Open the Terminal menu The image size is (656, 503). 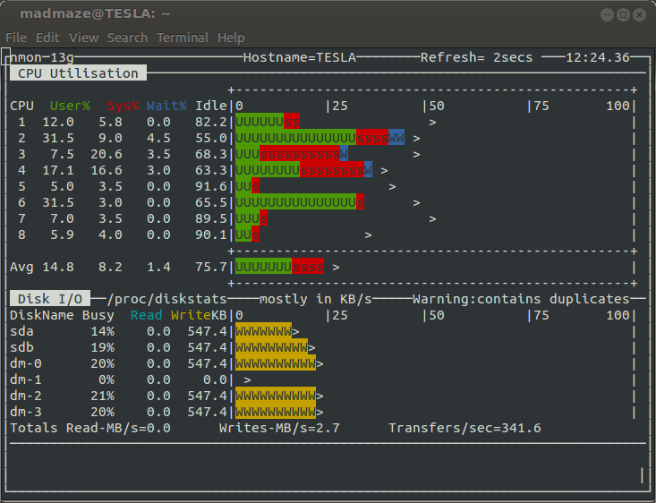(x=183, y=38)
